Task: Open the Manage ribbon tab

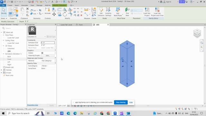Action: pos(39,5)
